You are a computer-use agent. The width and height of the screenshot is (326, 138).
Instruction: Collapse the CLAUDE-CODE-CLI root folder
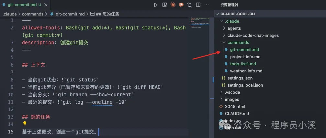pyautogui.click(x=217, y=14)
